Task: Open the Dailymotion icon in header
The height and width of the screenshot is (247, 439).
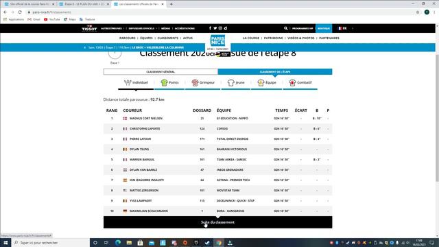Action: pos(226,28)
